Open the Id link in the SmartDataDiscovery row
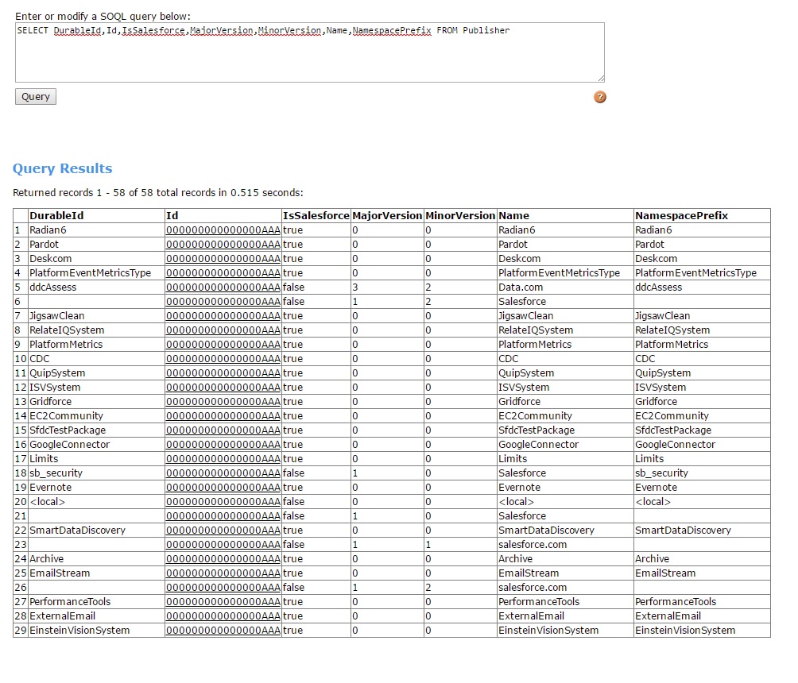This screenshot has width=798, height=683. tap(223, 530)
